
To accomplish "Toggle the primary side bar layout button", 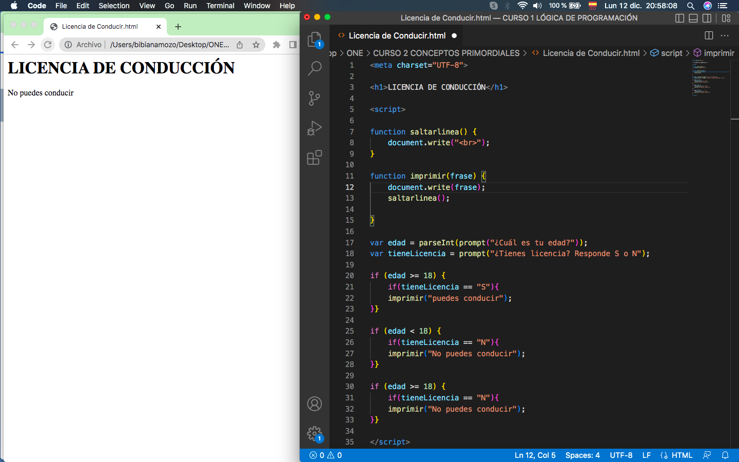I will click(x=679, y=18).
